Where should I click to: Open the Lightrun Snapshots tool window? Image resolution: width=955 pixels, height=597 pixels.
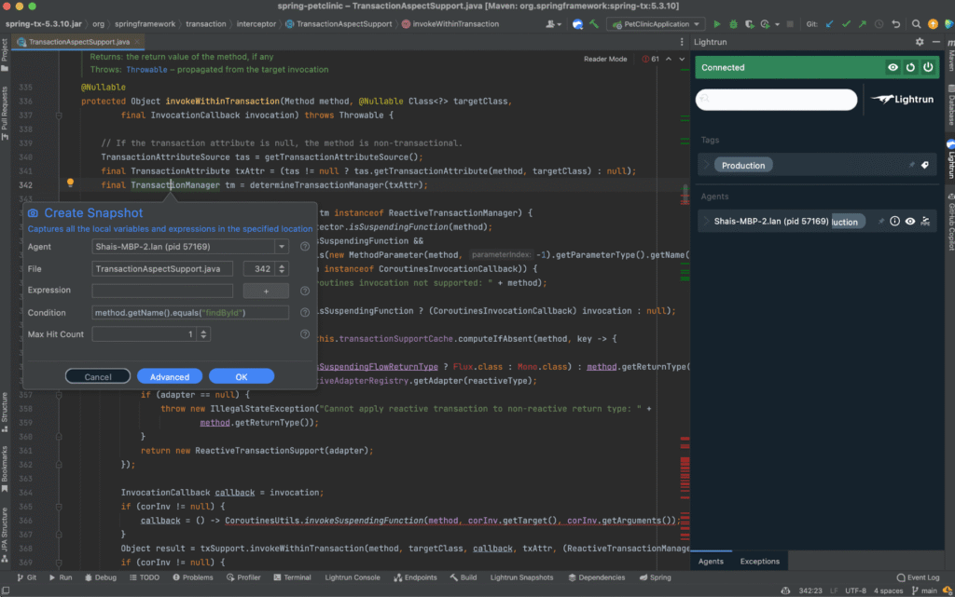click(x=521, y=577)
